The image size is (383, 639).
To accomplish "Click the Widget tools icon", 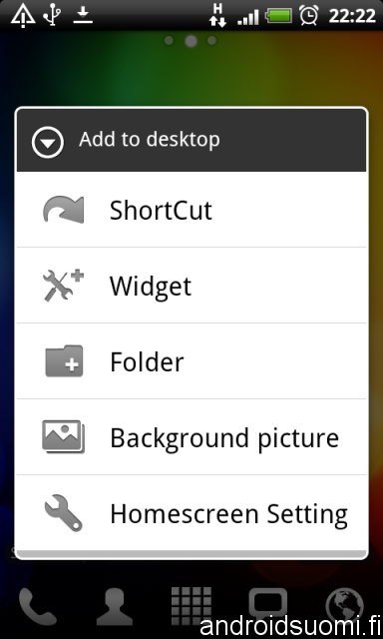I will tap(63, 286).
